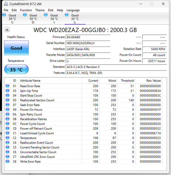
Task: Click the Raw Values column header
Action: click(x=149, y=81)
